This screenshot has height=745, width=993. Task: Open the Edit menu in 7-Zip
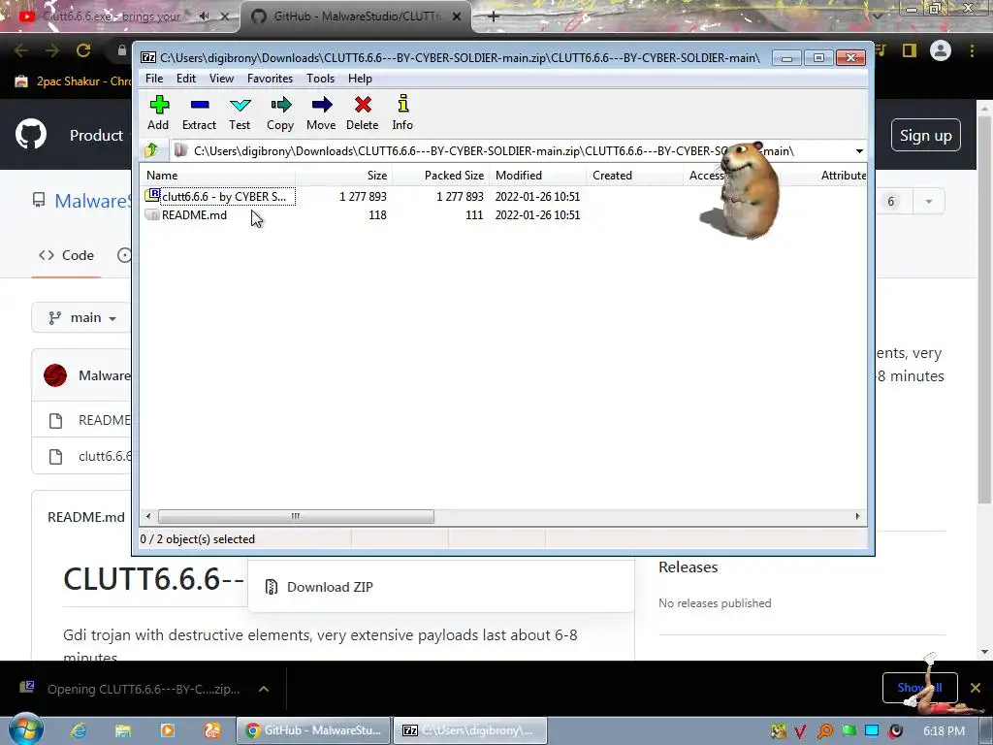(185, 79)
